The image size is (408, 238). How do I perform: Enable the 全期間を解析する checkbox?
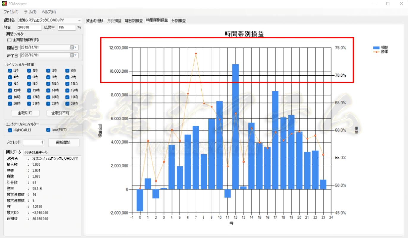point(9,40)
